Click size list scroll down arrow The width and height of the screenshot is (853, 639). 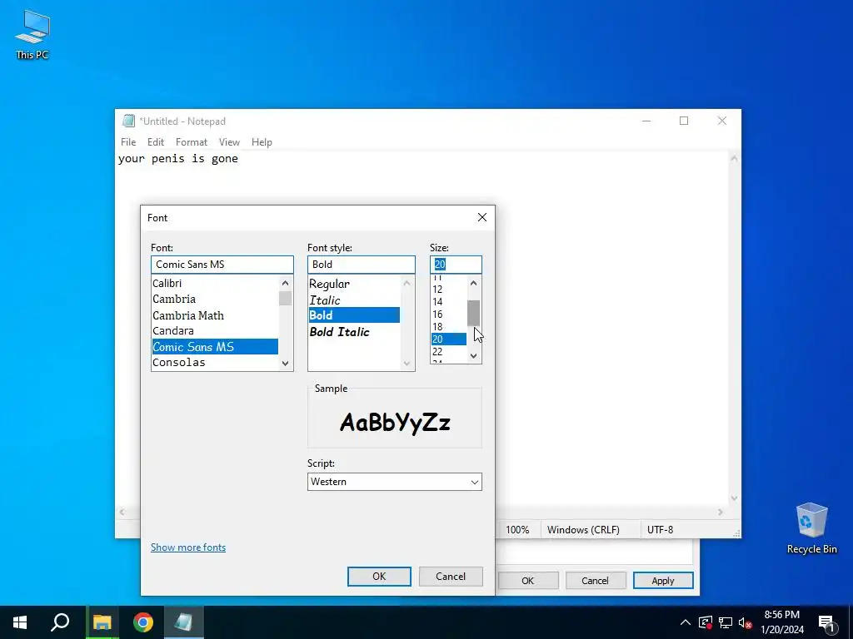(x=473, y=356)
